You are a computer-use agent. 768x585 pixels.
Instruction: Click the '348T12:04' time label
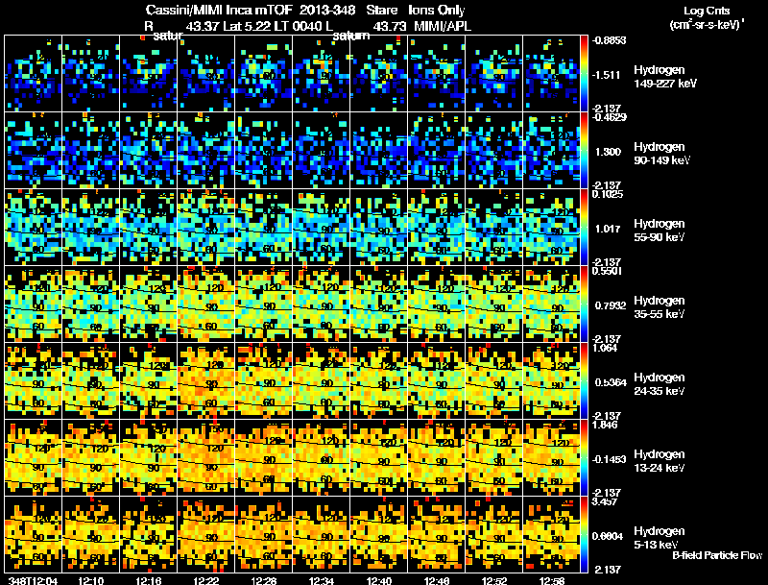coord(33,581)
